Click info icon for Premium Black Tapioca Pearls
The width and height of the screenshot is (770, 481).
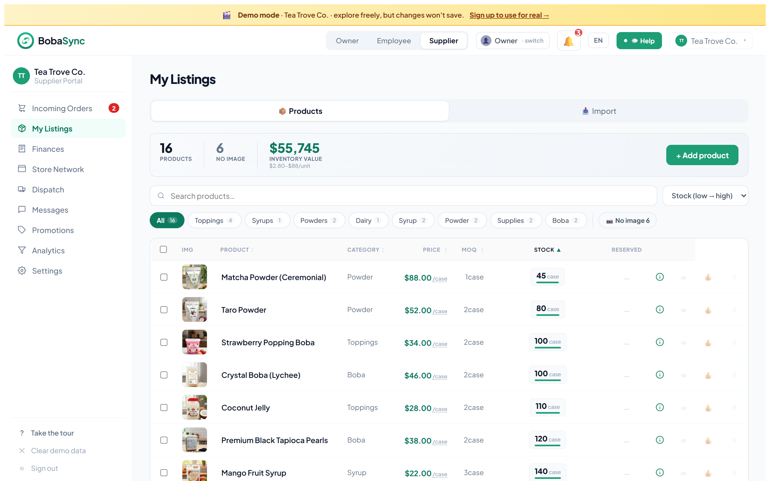tap(660, 440)
